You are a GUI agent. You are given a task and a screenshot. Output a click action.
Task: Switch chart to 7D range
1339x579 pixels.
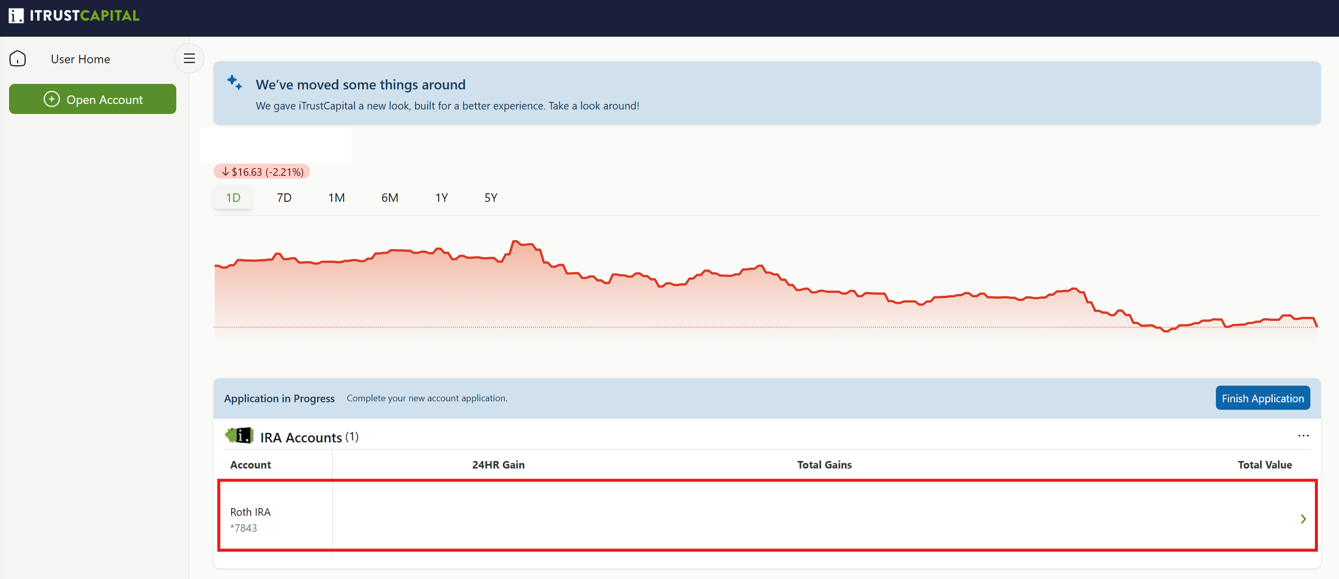284,197
